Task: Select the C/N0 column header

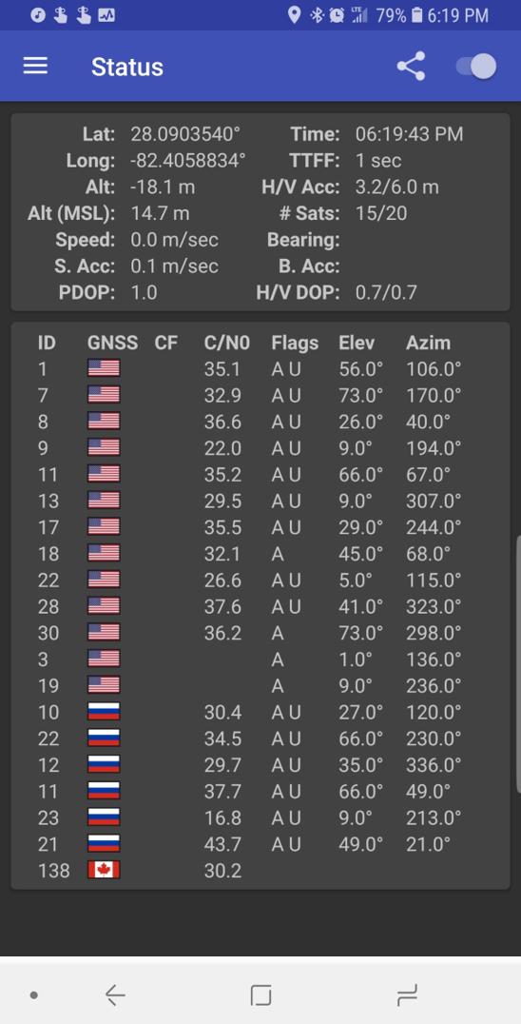Action: coord(227,343)
